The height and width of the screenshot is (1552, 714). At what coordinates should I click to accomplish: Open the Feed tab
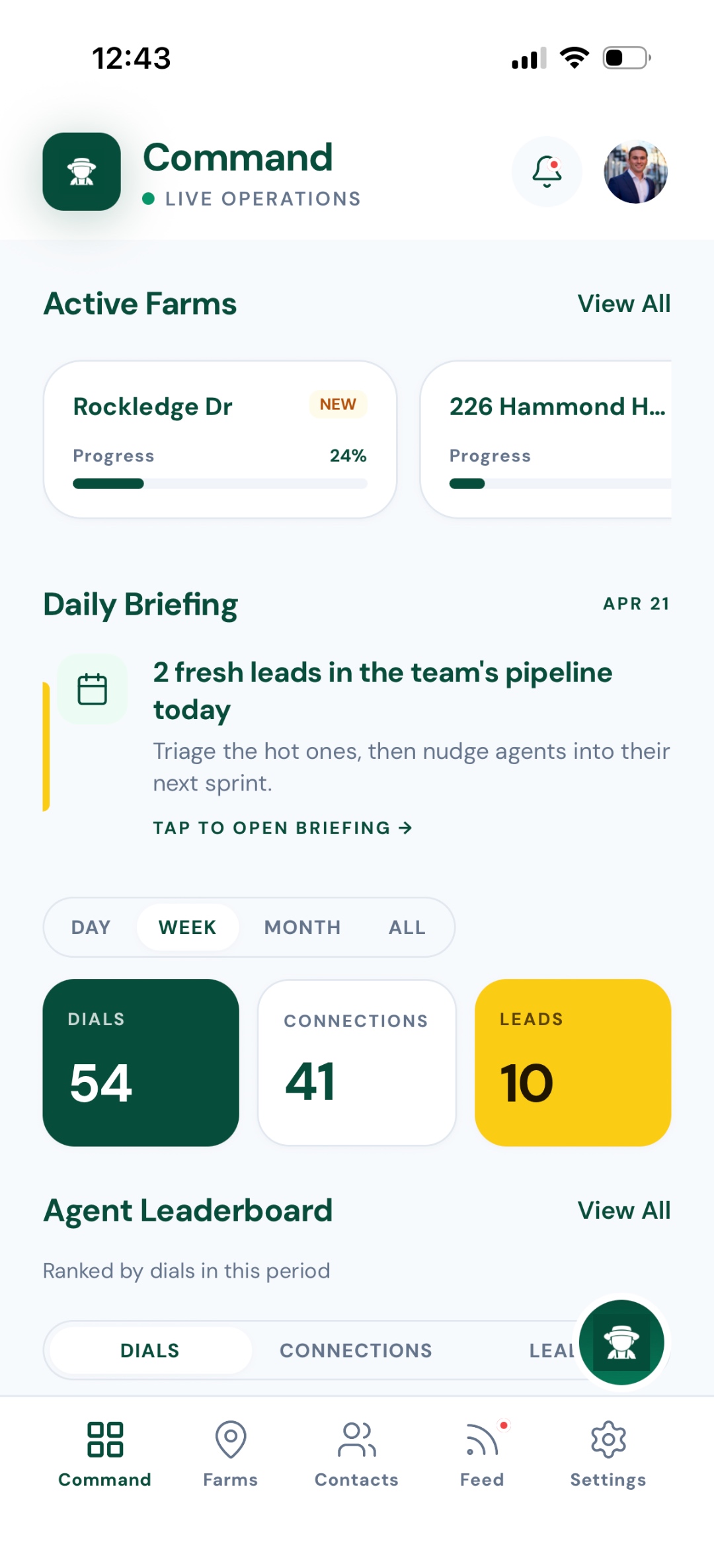click(482, 1453)
